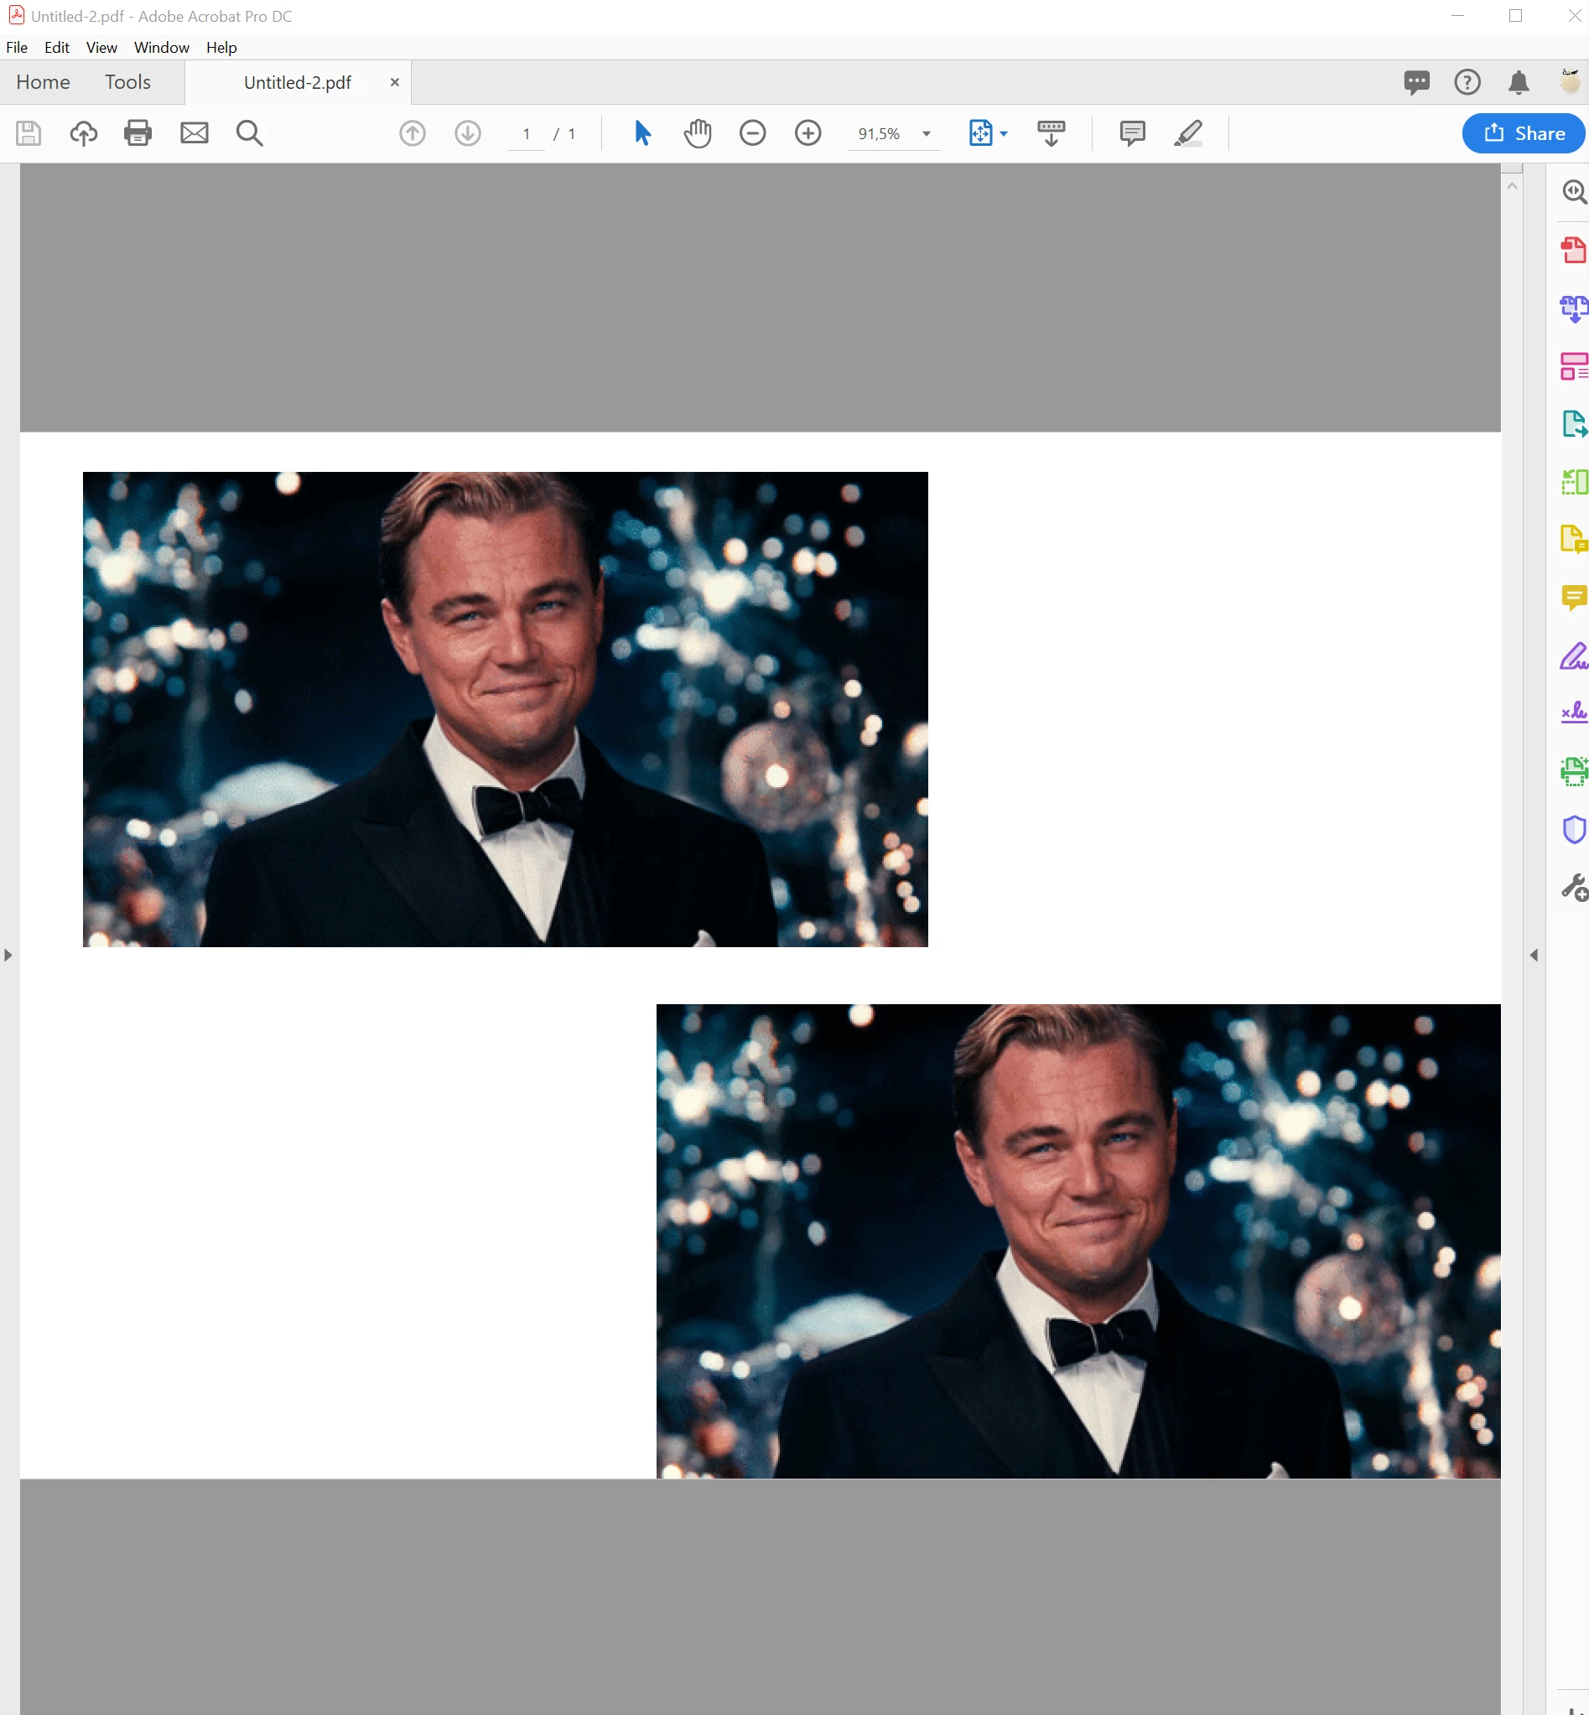This screenshot has width=1589, height=1715.
Task: Click the blue Share button
Action: 1524,133
